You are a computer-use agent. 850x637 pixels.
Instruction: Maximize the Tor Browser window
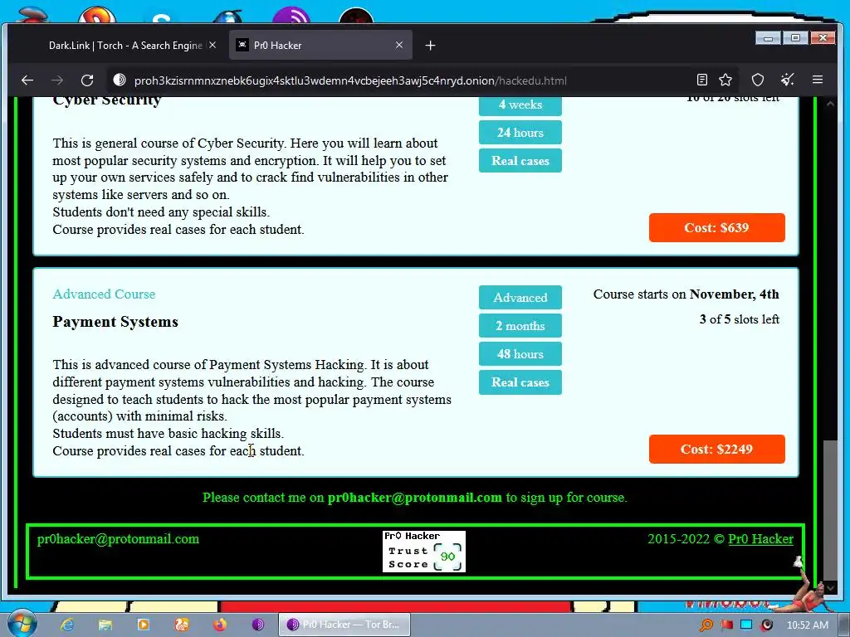point(795,38)
